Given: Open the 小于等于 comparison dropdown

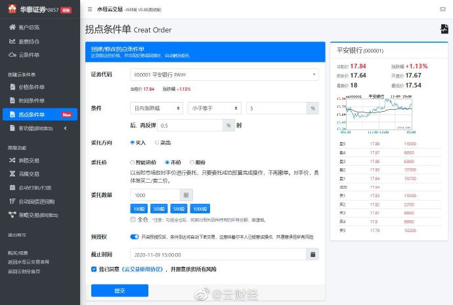Looking at the screenshot, I should (x=214, y=108).
